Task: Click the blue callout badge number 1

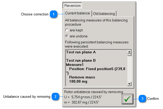Action: (x=53, y=14)
